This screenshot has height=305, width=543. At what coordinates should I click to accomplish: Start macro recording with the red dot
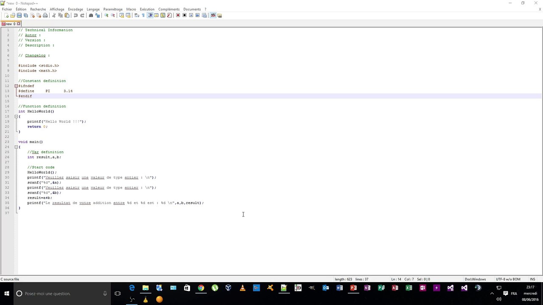click(178, 15)
